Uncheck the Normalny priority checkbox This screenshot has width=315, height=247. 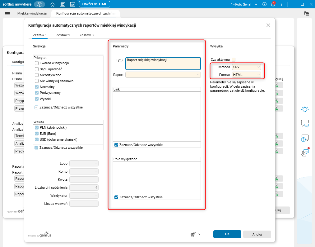coord(37,87)
